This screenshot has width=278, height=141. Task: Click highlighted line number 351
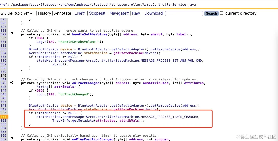tap(3, 117)
